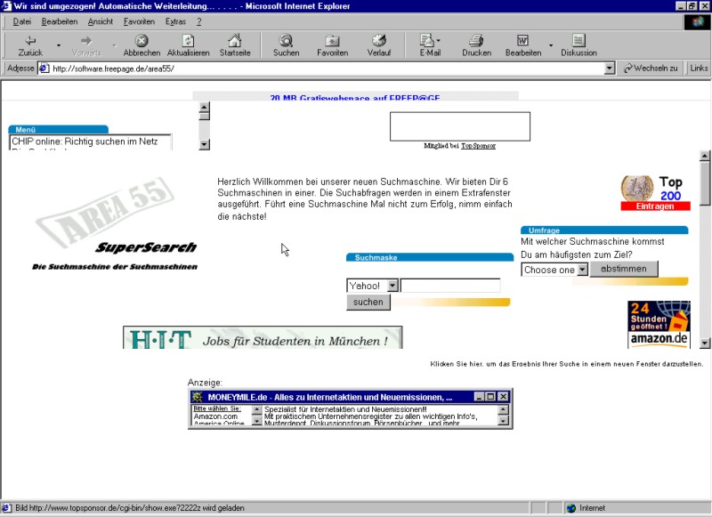The height and width of the screenshot is (517, 712).
Task: Click the Internet zone globe in status bar
Action: [x=571, y=508]
